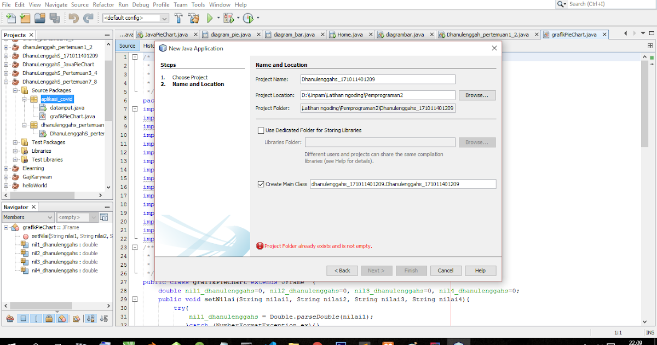This screenshot has height=345, width=657.
Task: Toggle Show Inherited Members in Navigator filter bar
Action: click(9, 319)
